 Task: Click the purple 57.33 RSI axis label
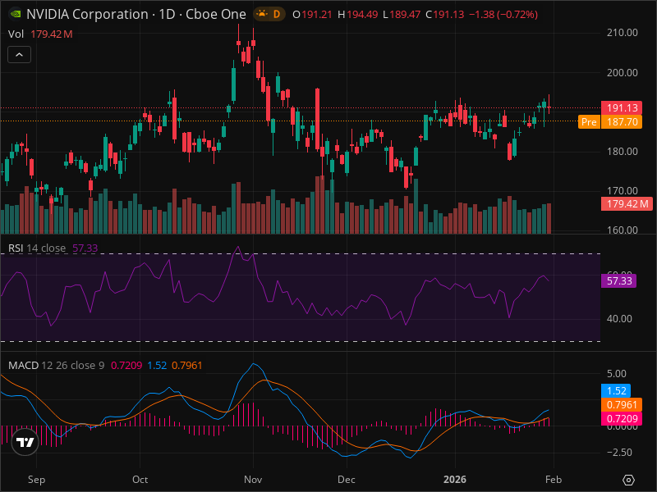click(x=619, y=280)
